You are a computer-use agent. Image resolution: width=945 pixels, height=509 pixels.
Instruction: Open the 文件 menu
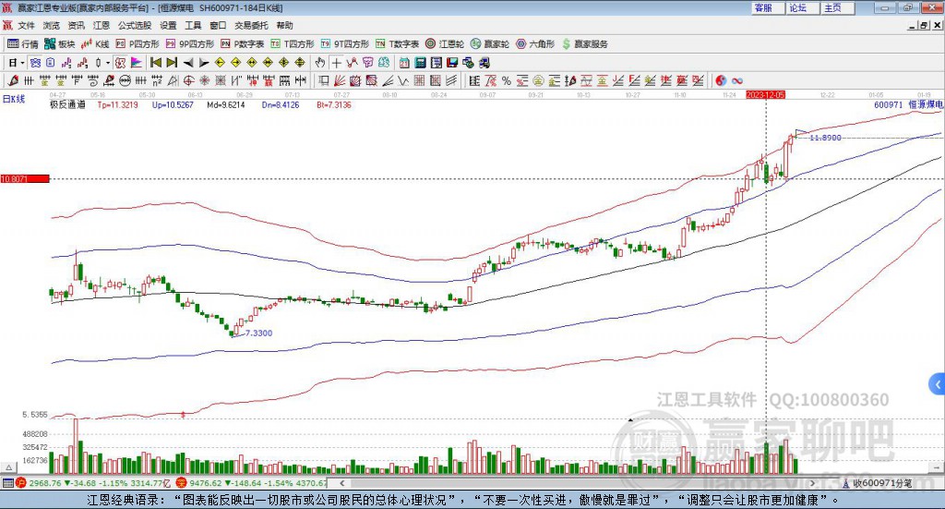pyautogui.click(x=26, y=25)
